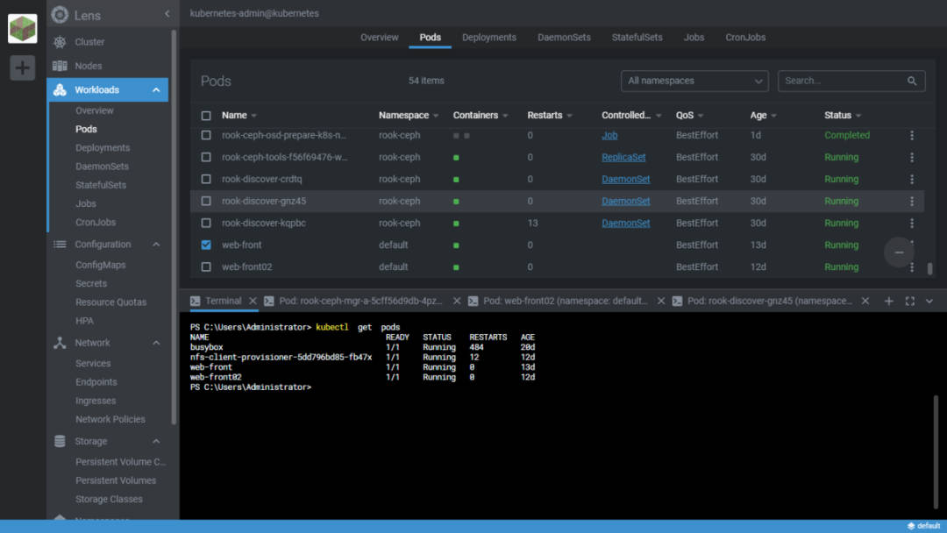Switch to the Deployments tab
The height and width of the screenshot is (533, 947).
pyautogui.click(x=489, y=38)
